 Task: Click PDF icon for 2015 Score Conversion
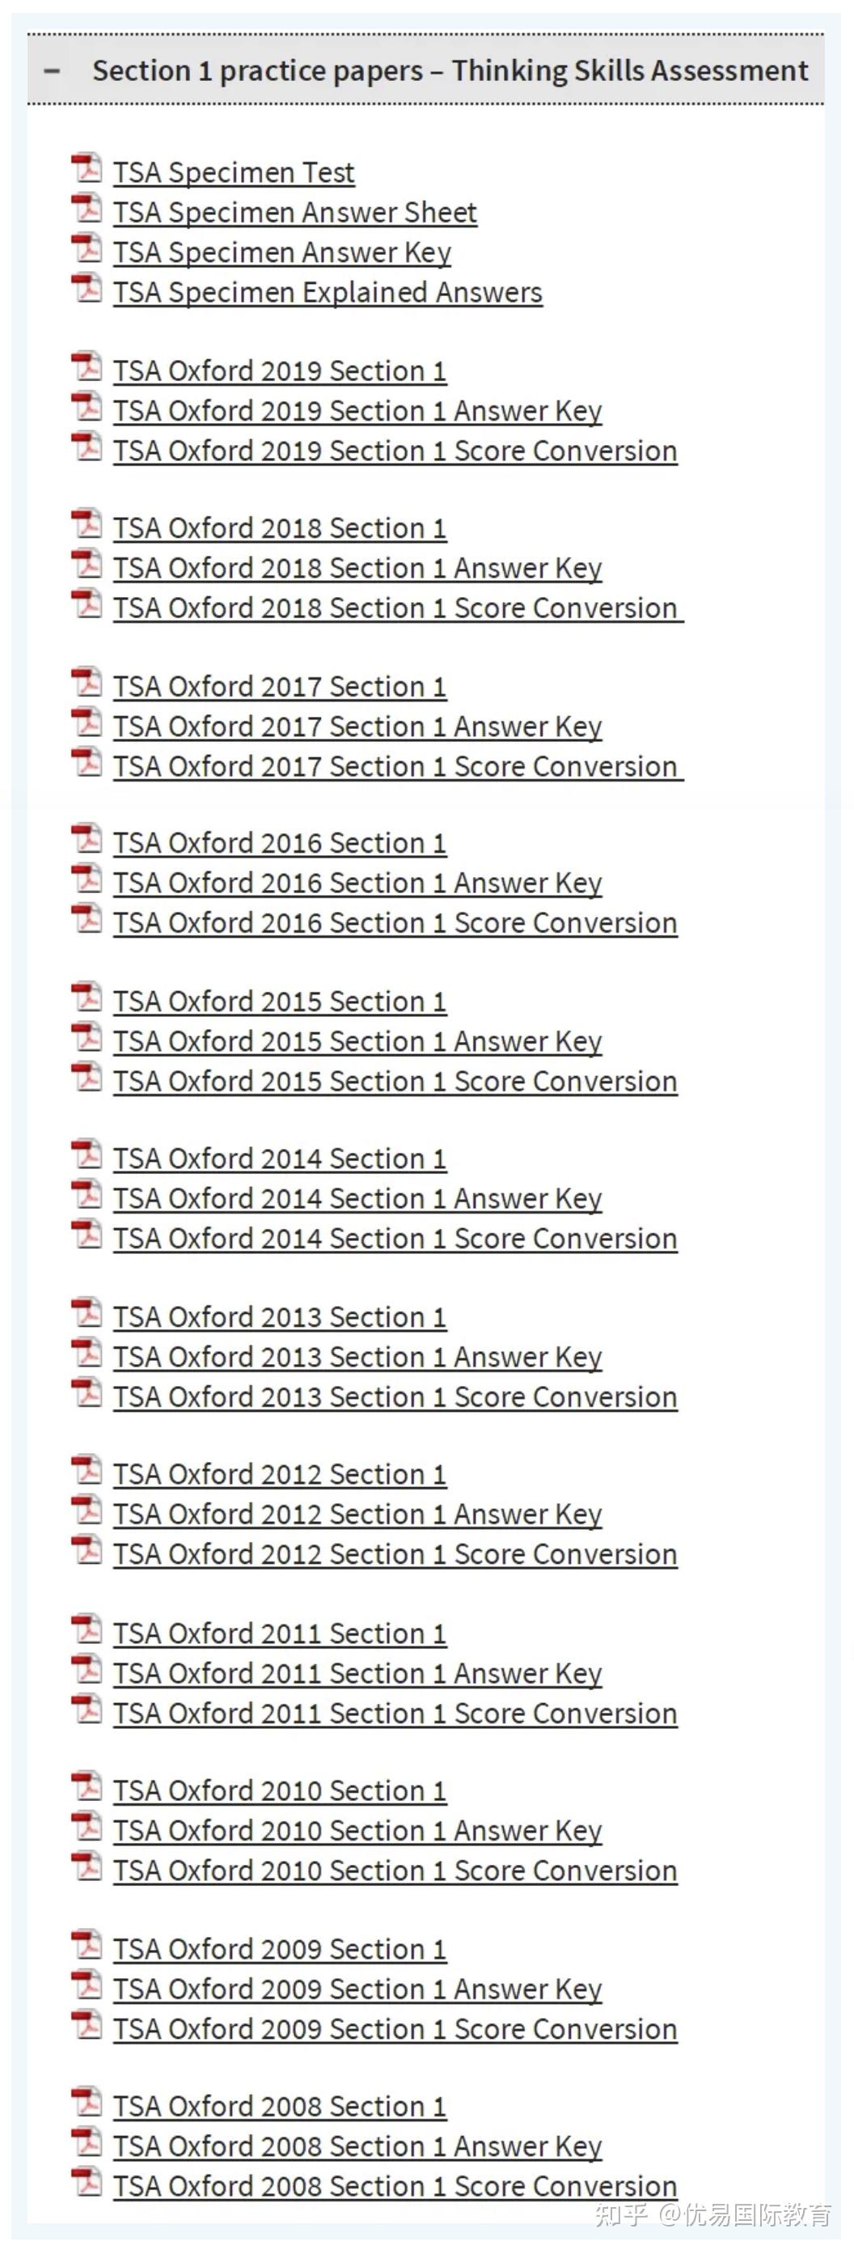[x=87, y=1077]
